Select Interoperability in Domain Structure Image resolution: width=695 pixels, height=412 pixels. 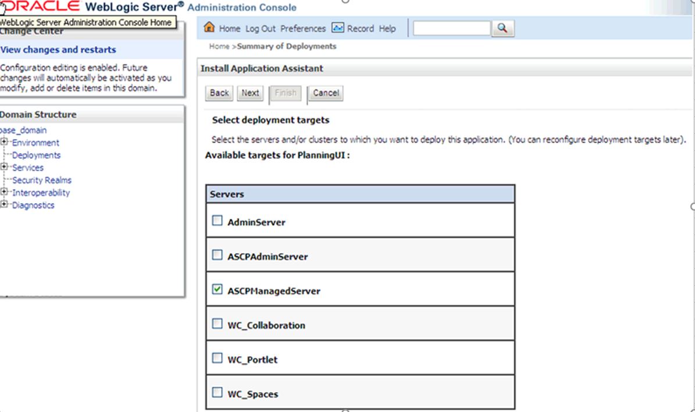41,193
